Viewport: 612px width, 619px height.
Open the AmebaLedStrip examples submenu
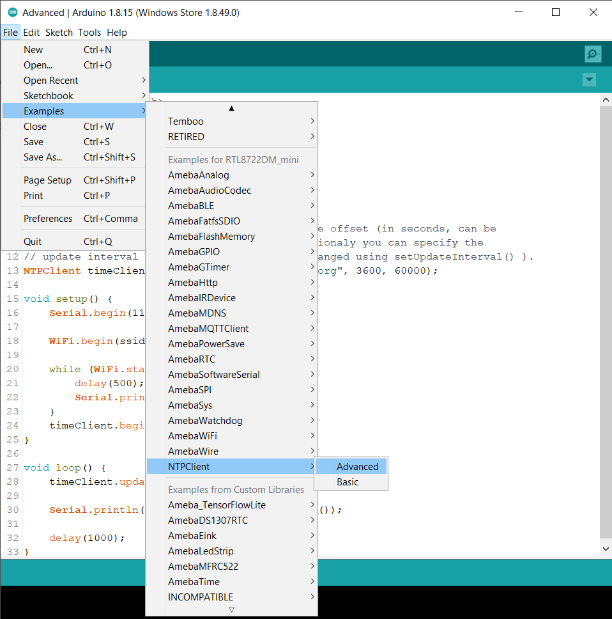coord(231,551)
